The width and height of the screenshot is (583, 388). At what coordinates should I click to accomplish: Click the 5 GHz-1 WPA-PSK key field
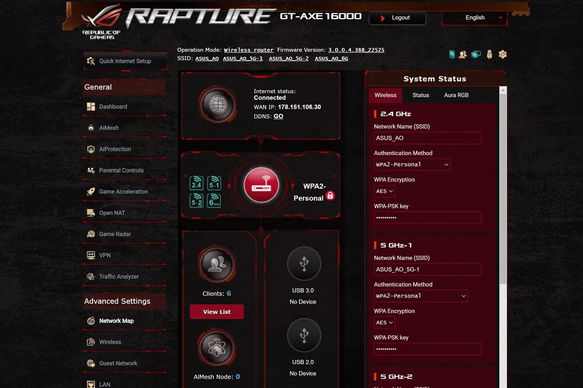click(427, 349)
